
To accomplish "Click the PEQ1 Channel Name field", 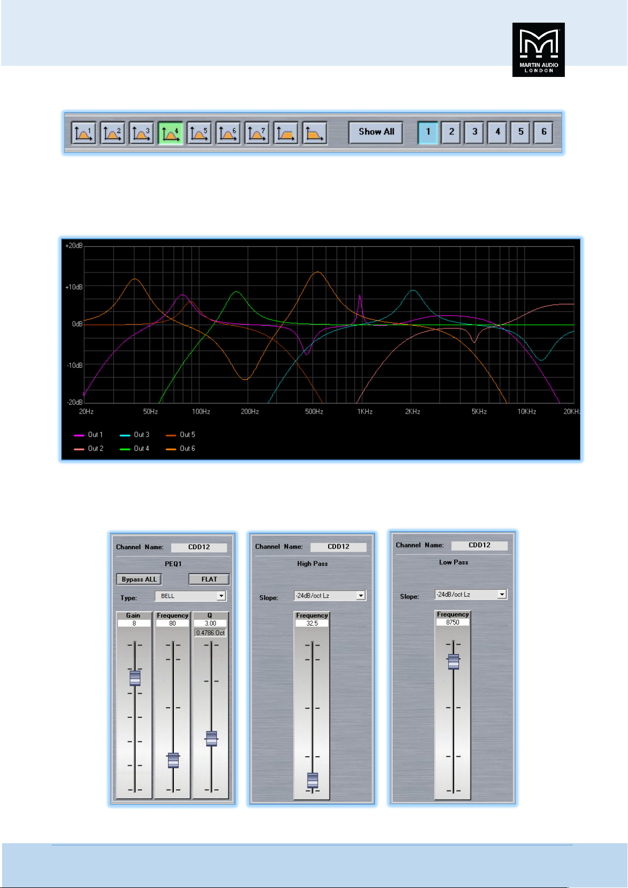I will coord(199,547).
